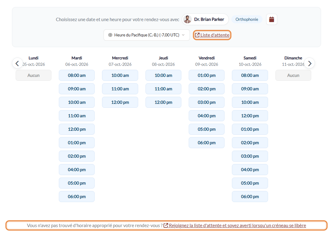Book Mardi 04:00 pm slot
333x236 pixels.
coord(77,170)
